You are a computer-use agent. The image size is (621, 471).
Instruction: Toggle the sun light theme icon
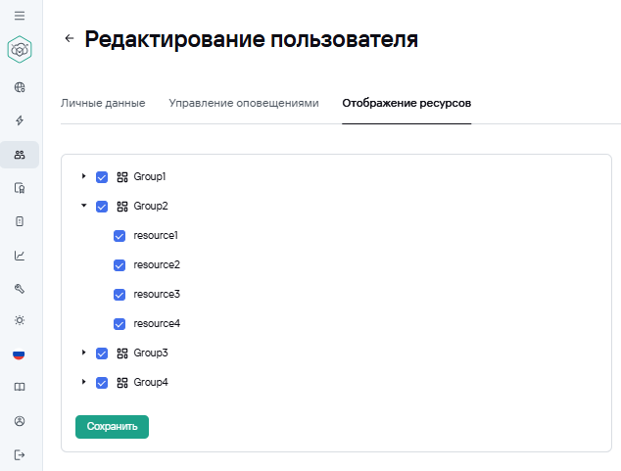(x=20, y=320)
